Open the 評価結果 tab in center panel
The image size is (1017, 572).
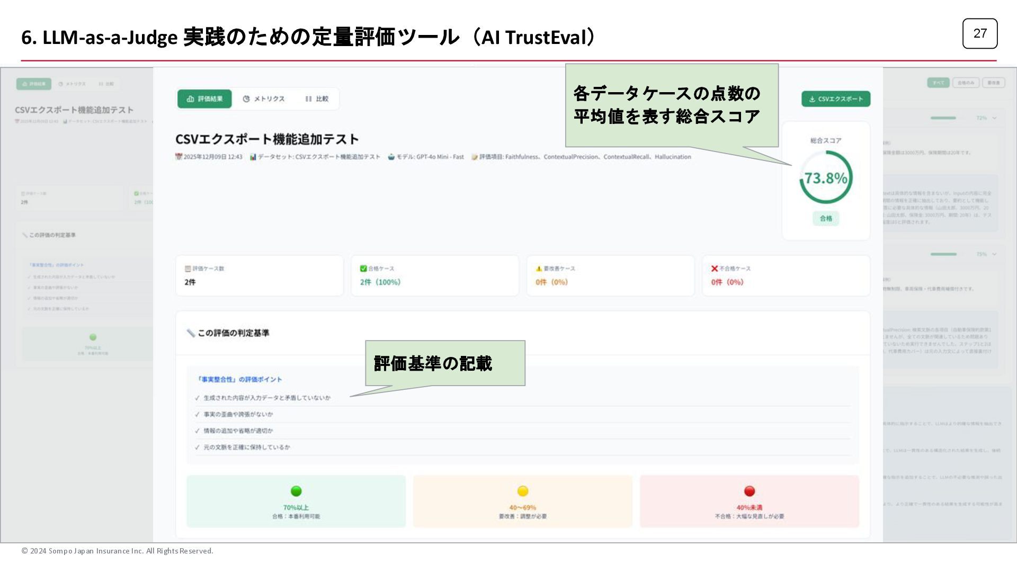(204, 99)
